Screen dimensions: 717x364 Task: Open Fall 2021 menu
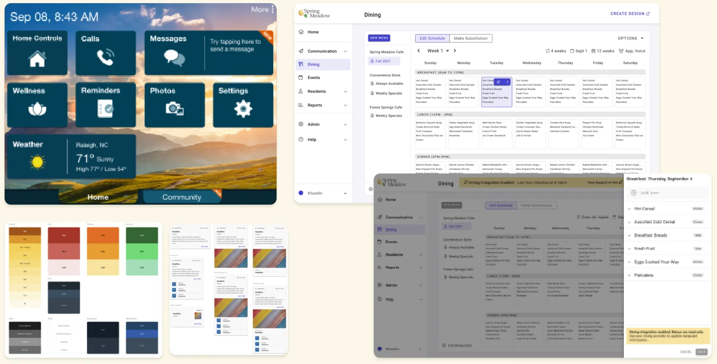383,61
